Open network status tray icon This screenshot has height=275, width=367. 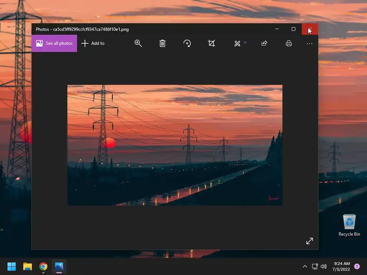click(315, 266)
